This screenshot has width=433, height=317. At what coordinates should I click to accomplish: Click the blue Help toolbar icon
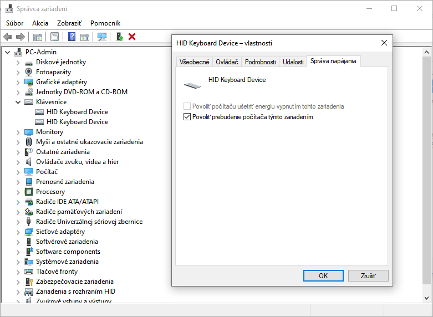72,37
